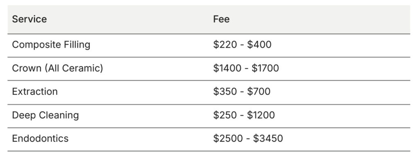Click the Fee column header

click(x=221, y=19)
